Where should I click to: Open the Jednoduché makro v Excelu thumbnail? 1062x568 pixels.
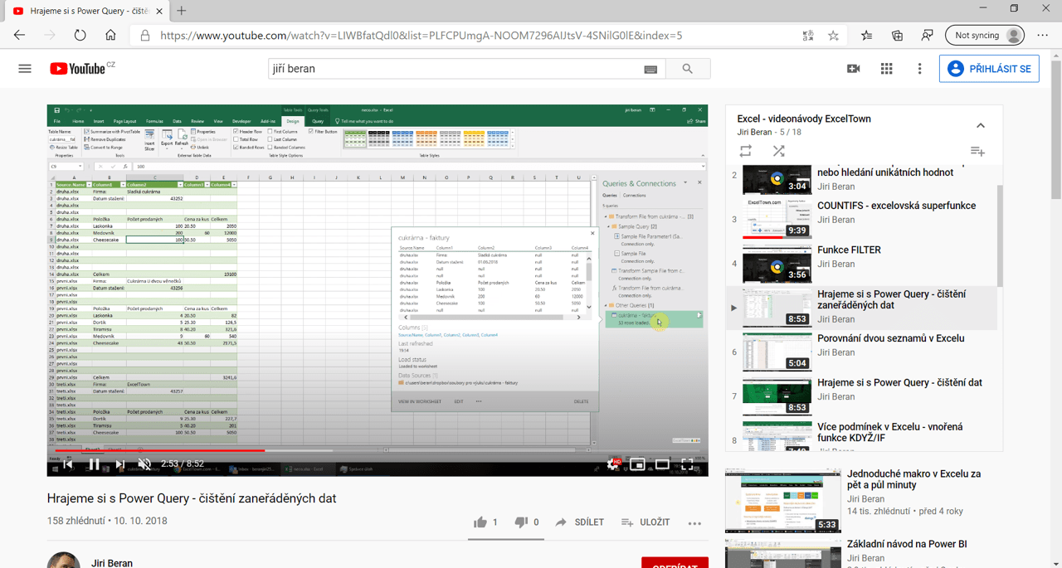(x=782, y=501)
